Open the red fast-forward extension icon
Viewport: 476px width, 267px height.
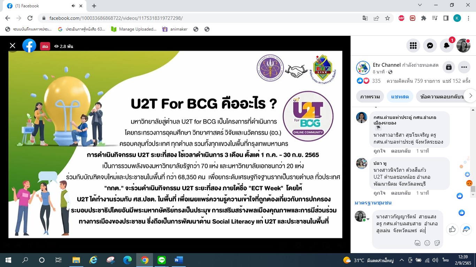point(413,18)
